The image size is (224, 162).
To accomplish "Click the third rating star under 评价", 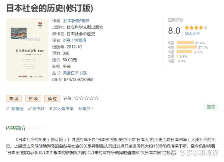I will click(87, 98).
